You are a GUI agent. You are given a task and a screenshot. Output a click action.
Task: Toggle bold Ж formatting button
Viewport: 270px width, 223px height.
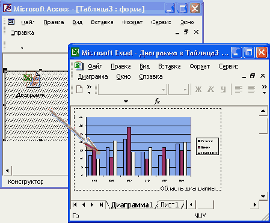198,89
